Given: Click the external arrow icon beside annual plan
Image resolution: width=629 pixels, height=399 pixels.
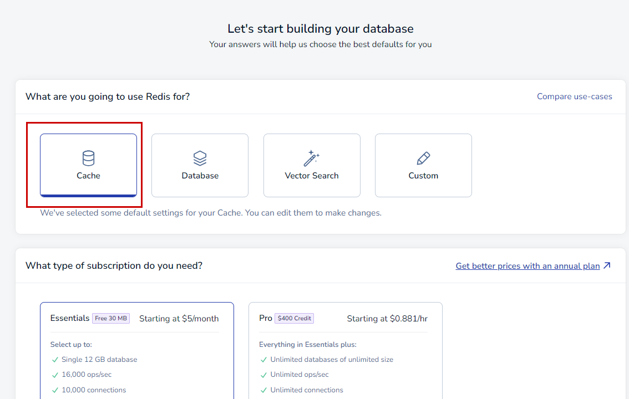Looking at the screenshot, I should pyautogui.click(x=607, y=265).
